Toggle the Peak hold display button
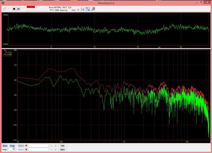 click(12, 145)
